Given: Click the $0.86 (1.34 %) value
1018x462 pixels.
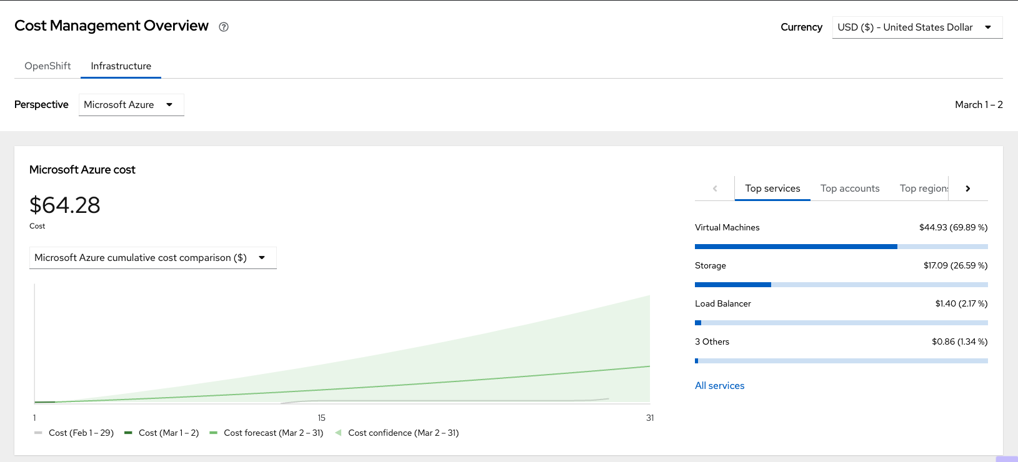Looking at the screenshot, I should click(959, 342).
